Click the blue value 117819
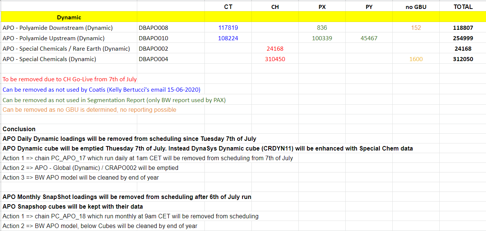 [x=228, y=28]
